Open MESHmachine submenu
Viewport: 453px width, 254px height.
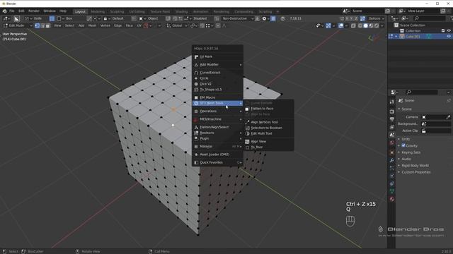217,119
